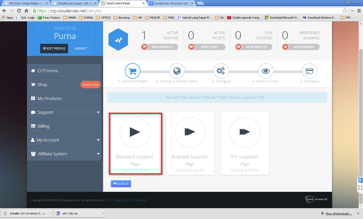The width and height of the screenshot is (363, 219).
Task: Click the credit card Checkout step icon
Action: pyautogui.click(x=310, y=71)
